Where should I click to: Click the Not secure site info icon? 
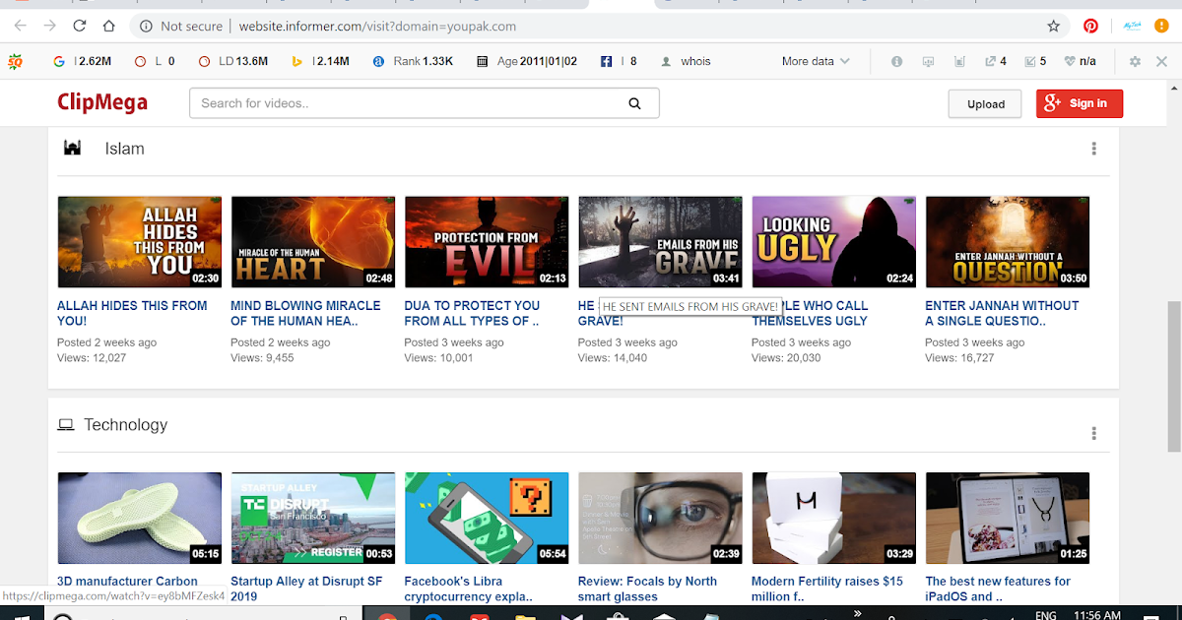[146, 27]
